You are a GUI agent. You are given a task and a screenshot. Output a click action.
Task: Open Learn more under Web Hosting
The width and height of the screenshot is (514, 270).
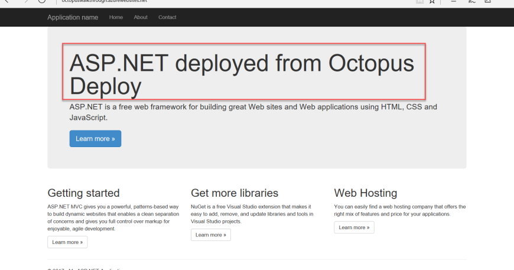point(354,227)
